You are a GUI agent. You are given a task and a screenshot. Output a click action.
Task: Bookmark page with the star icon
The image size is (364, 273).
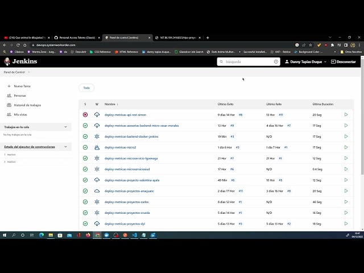(x=311, y=45)
